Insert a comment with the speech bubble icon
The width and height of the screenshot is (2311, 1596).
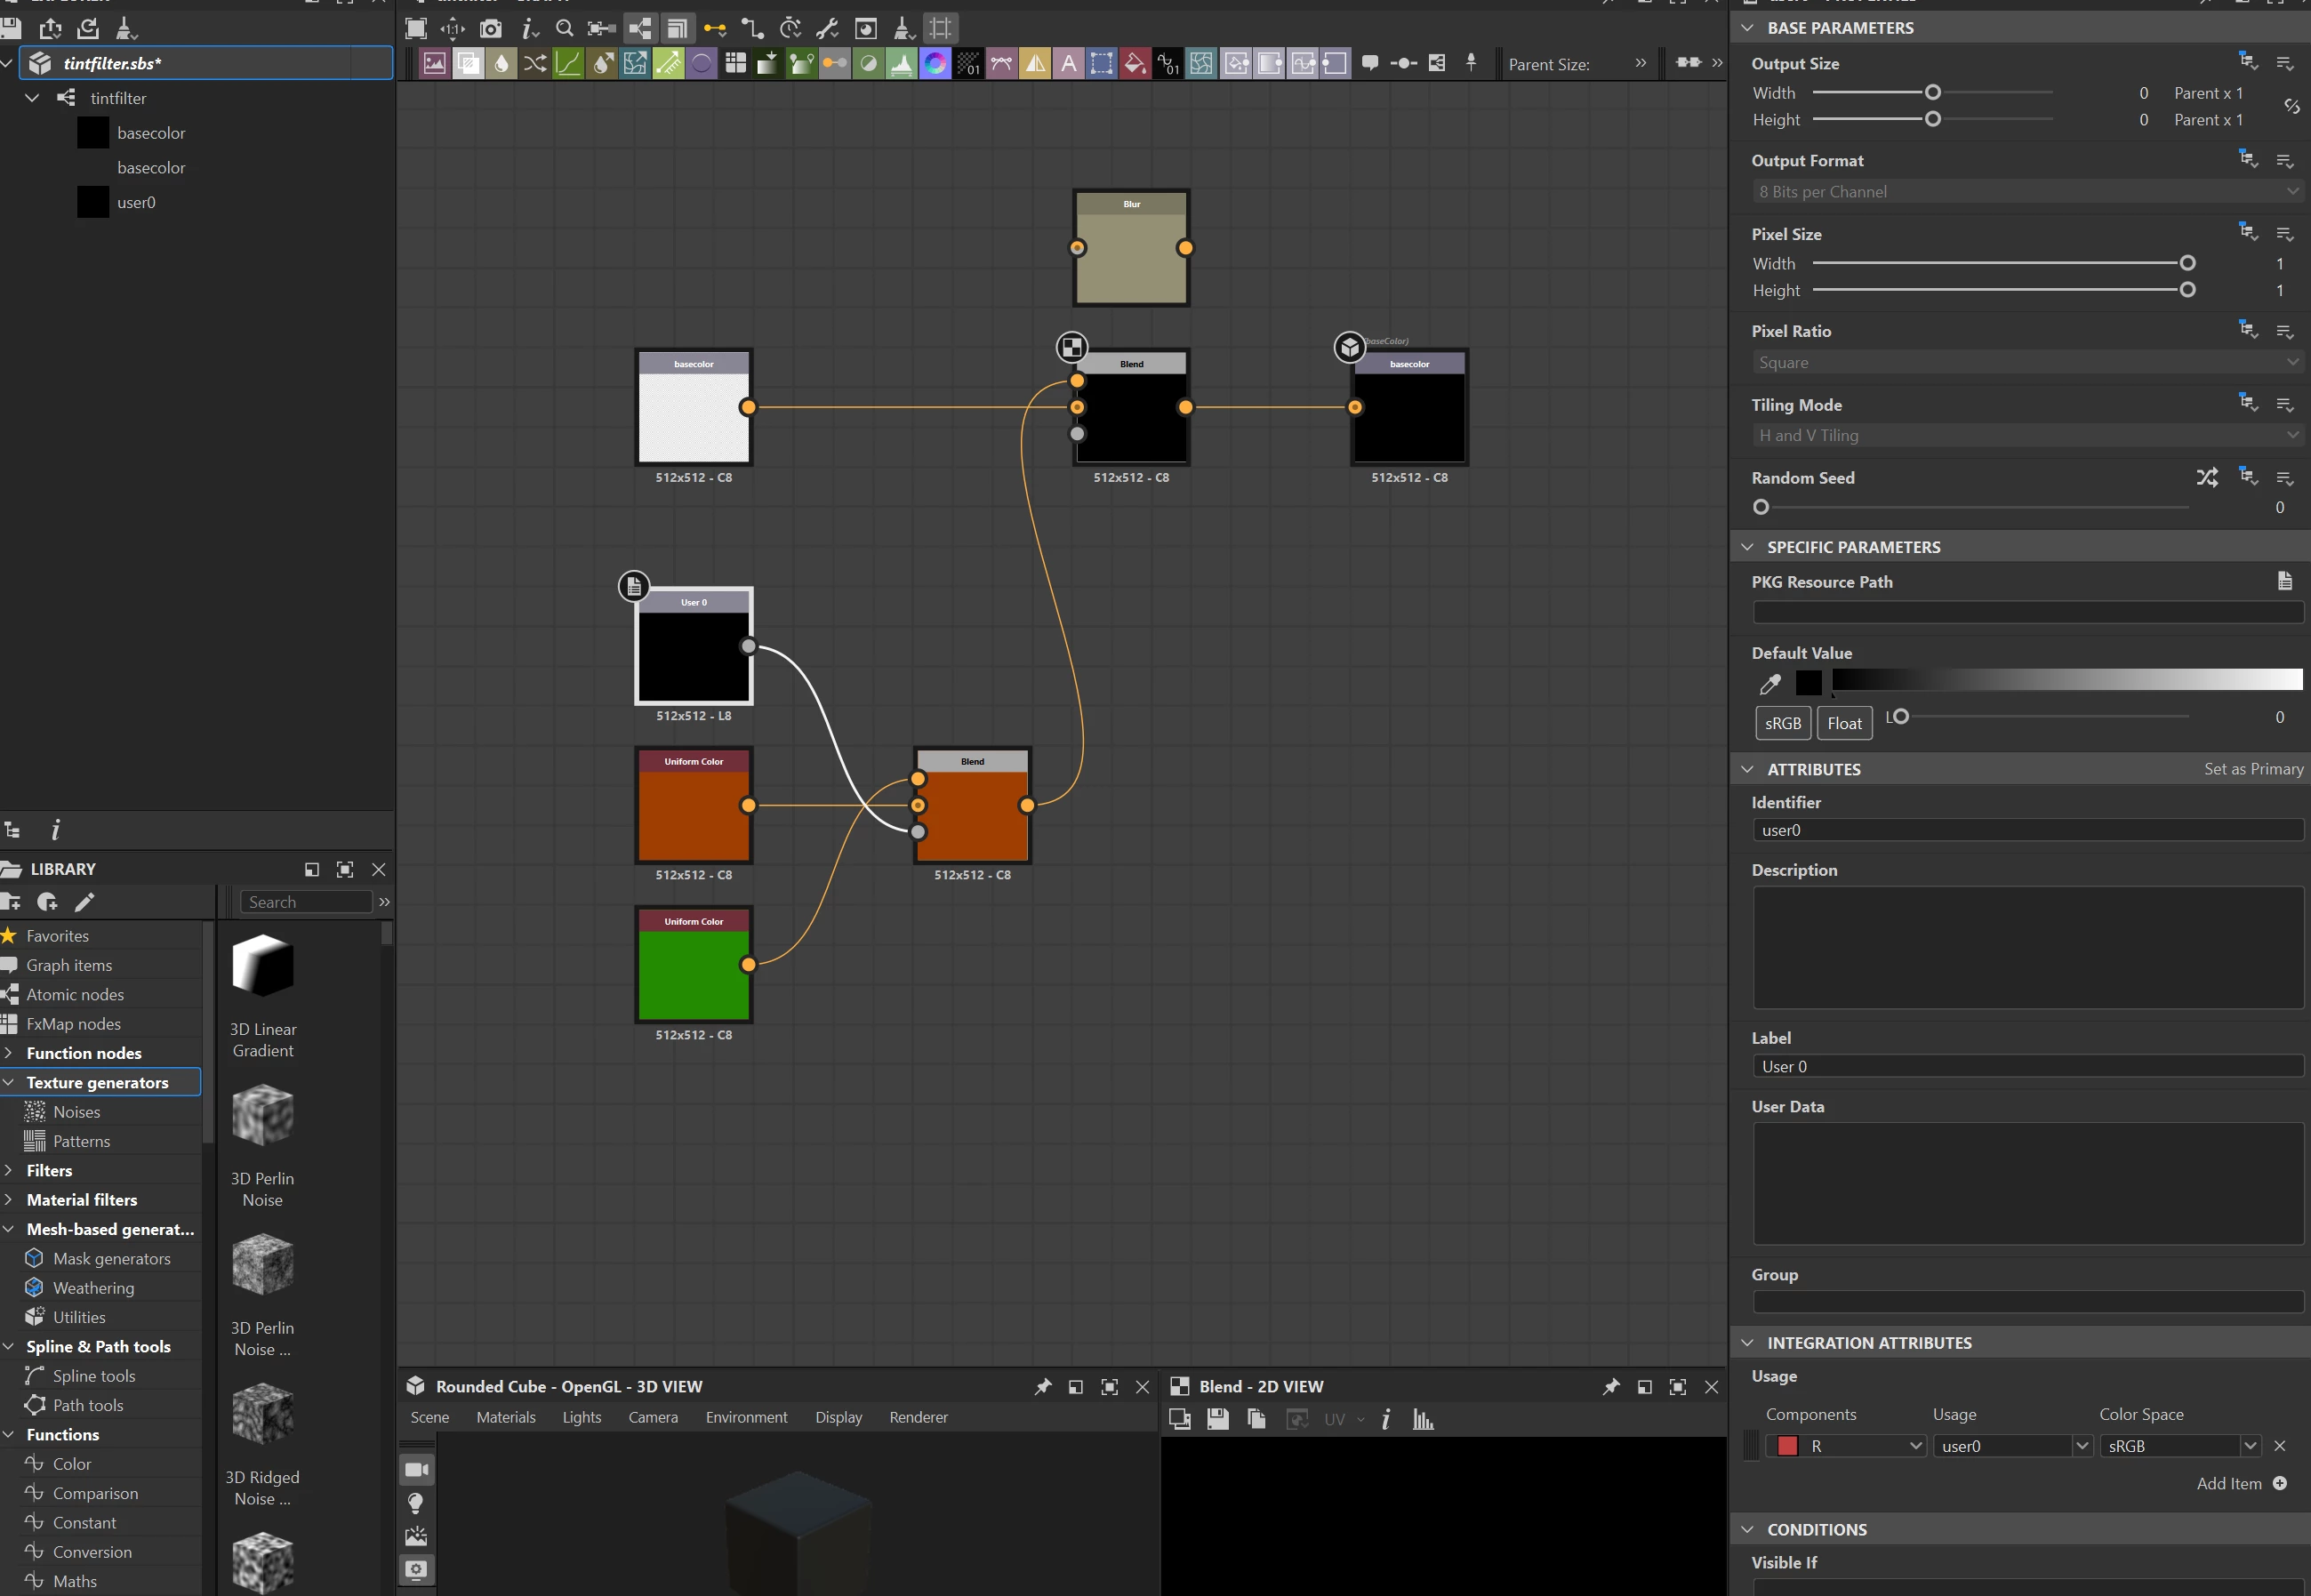coord(1370,64)
